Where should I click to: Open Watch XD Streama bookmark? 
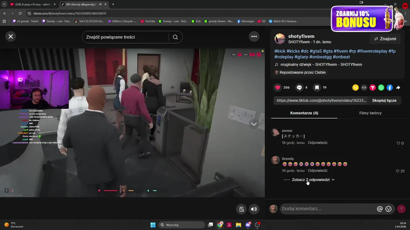(283, 21)
